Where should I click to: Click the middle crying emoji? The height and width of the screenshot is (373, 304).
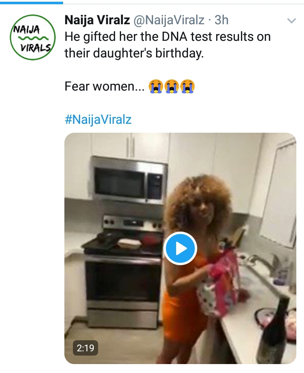(x=172, y=86)
